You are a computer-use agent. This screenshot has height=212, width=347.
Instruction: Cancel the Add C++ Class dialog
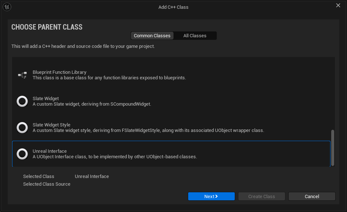(312, 196)
